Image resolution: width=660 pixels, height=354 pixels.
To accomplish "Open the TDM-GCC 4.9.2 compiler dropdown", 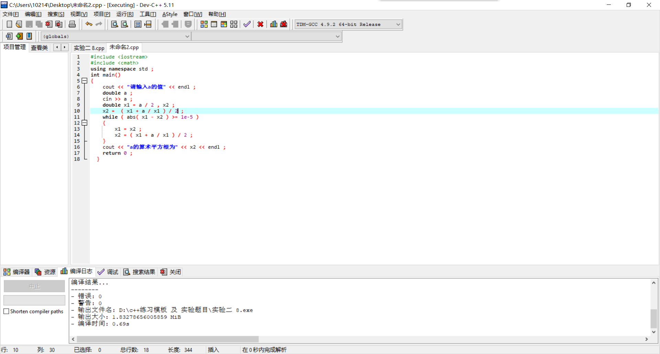I will pos(348,24).
